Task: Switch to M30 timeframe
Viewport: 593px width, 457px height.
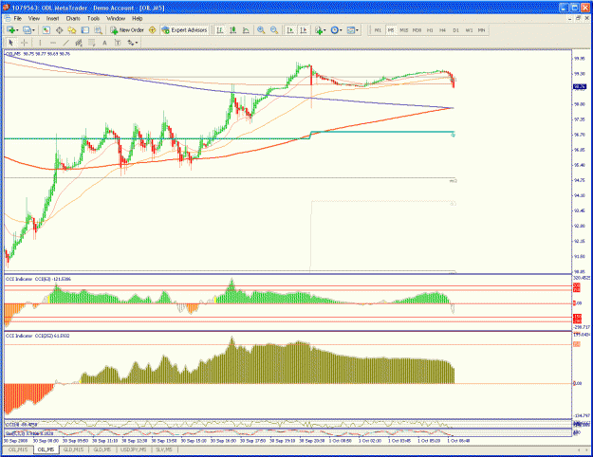Action: pos(417,30)
